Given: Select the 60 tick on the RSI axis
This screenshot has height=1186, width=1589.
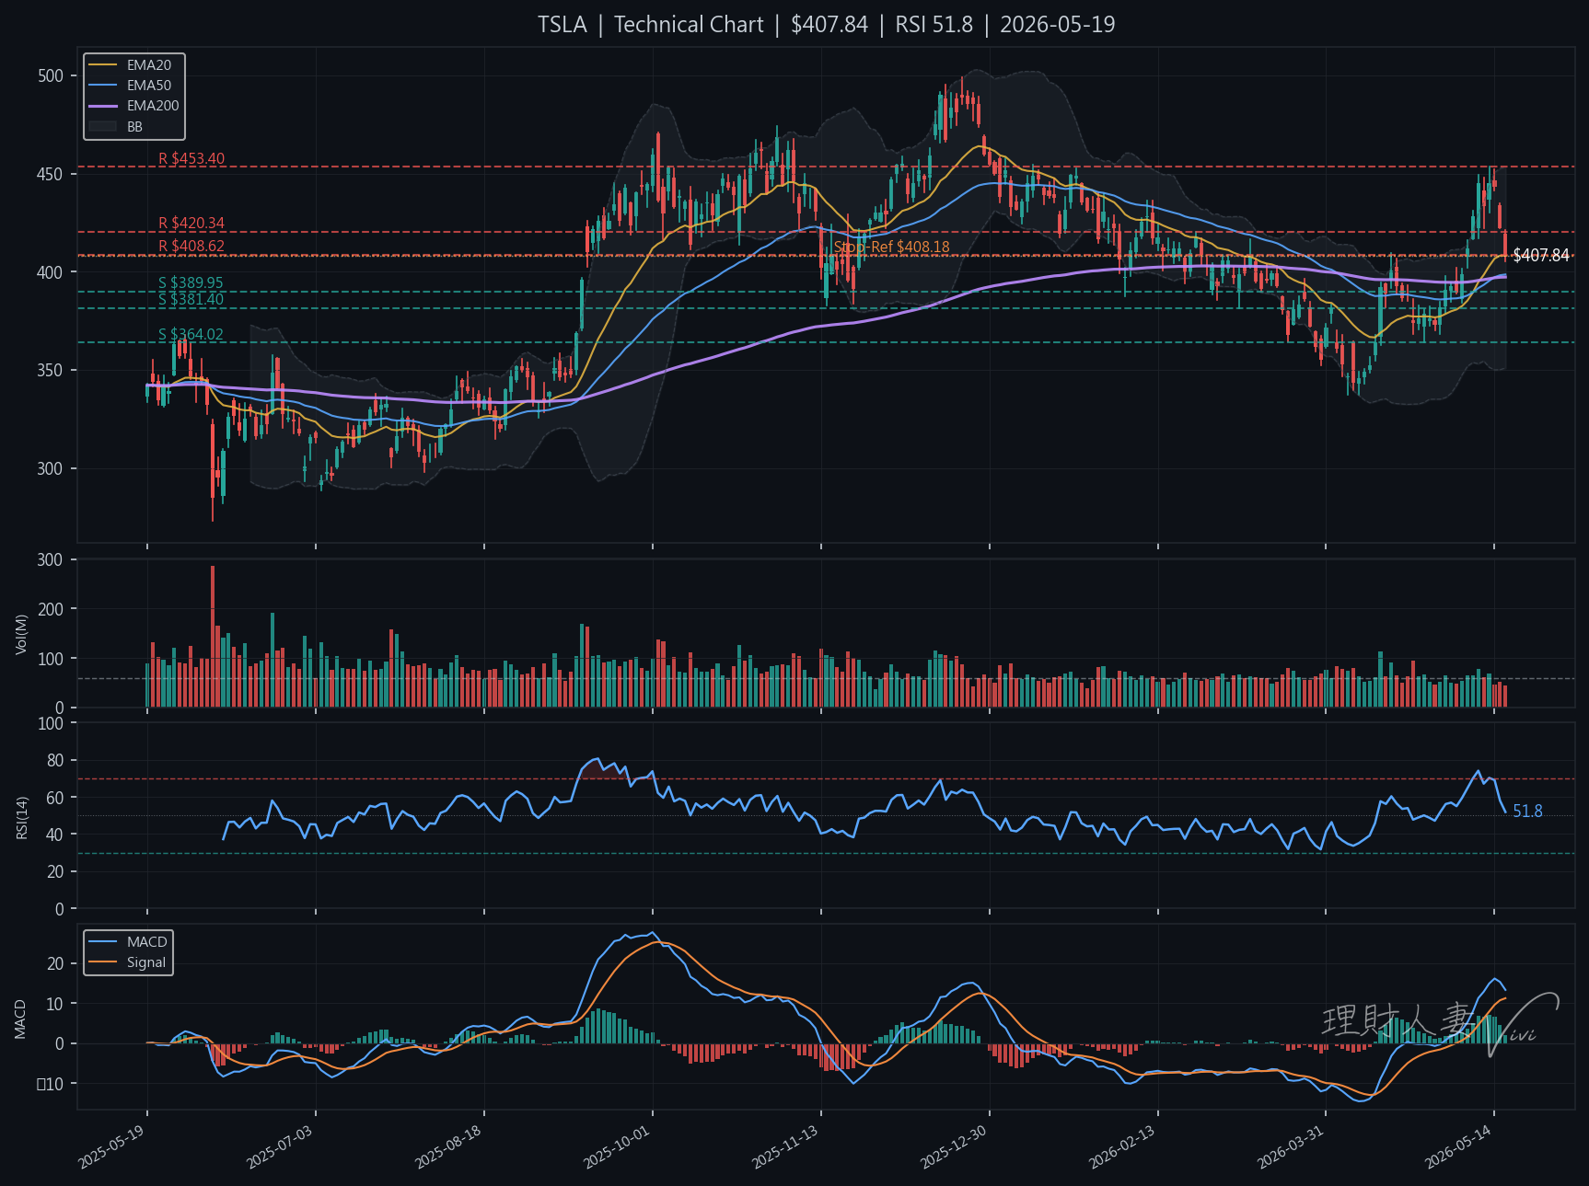Looking at the screenshot, I should click(55, 798).
